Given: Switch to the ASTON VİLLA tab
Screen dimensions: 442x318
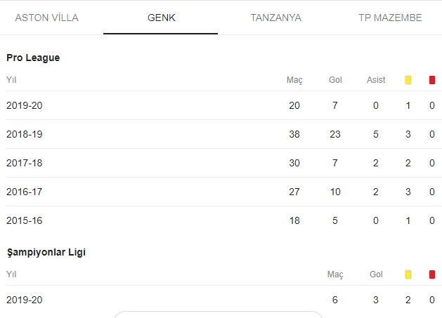Looking at the screenshot, I should pyautogui.click(x=47, y=18).
